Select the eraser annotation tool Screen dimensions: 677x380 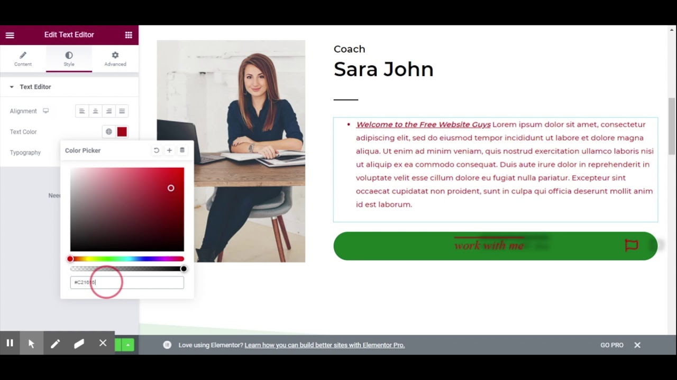point(79,344)
